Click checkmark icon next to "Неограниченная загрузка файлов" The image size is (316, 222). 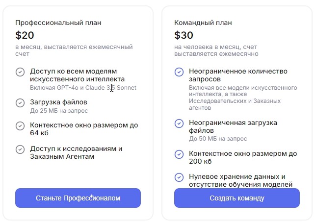179,123
